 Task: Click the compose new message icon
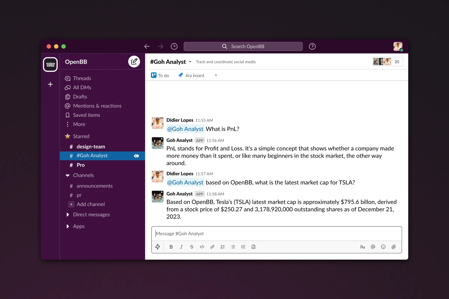tap(134, 61)
